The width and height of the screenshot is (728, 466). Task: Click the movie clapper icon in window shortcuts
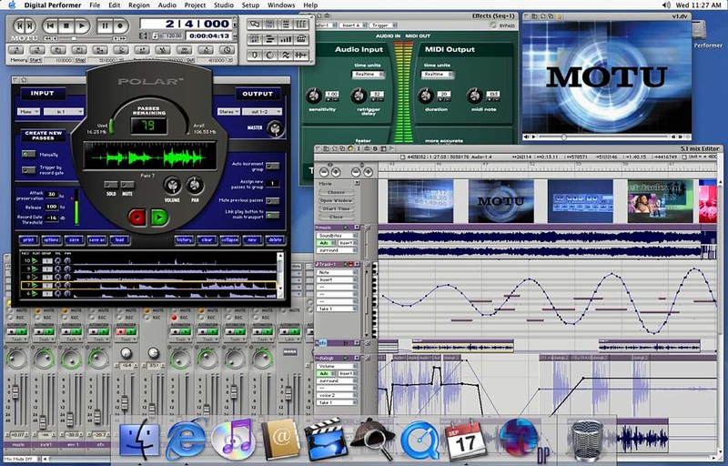click(301, 40)
